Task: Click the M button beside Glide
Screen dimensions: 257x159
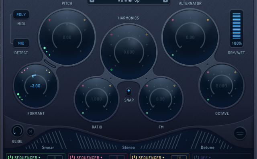Action: pyautogui.click(x=31, y=132)
